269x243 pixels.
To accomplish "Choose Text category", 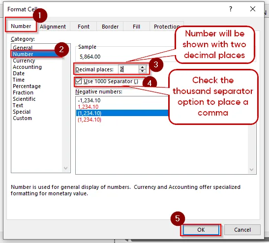I will (18, 105).
